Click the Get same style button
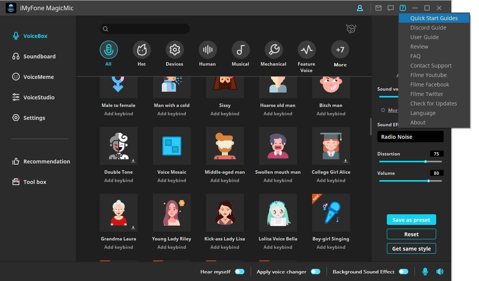 411,249
